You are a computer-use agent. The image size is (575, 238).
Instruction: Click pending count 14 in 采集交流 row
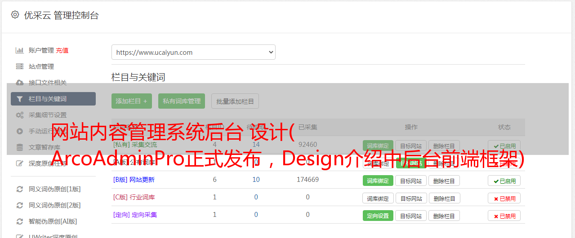(x=256, y=145)
